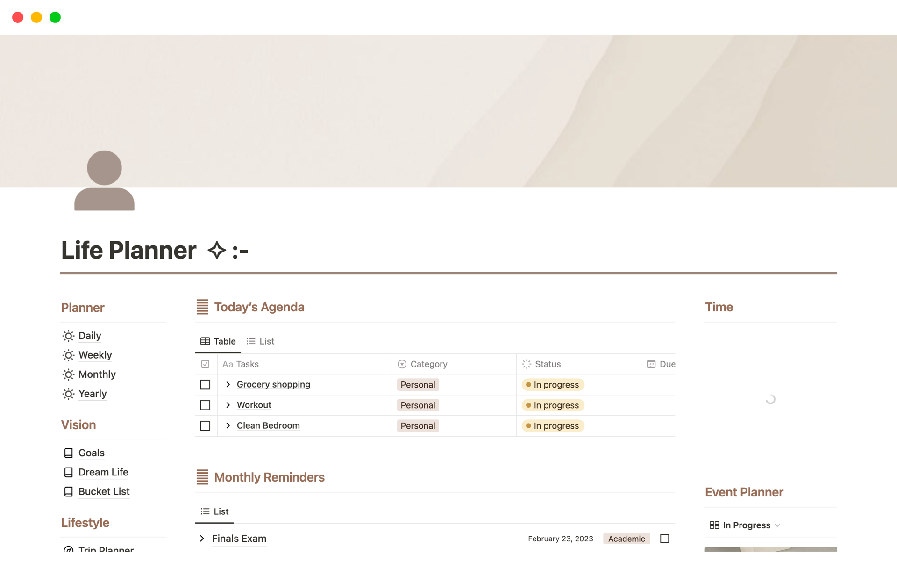Screen dimensions: 897x561
Task: Click the sun icon next to Yearly
Action: tap(68, 394)
